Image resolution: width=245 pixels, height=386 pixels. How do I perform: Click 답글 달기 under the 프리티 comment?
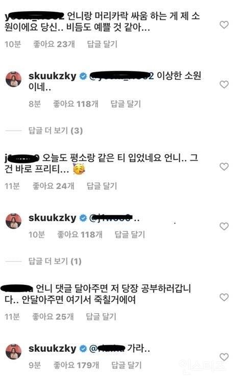(x=102, y=186)
